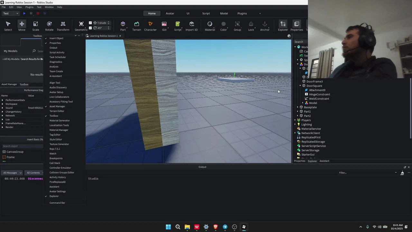Open the Geometric collision mode tool
Viewport: 412px width, 232px height.
pyautogui.click(x=81, y=26)
